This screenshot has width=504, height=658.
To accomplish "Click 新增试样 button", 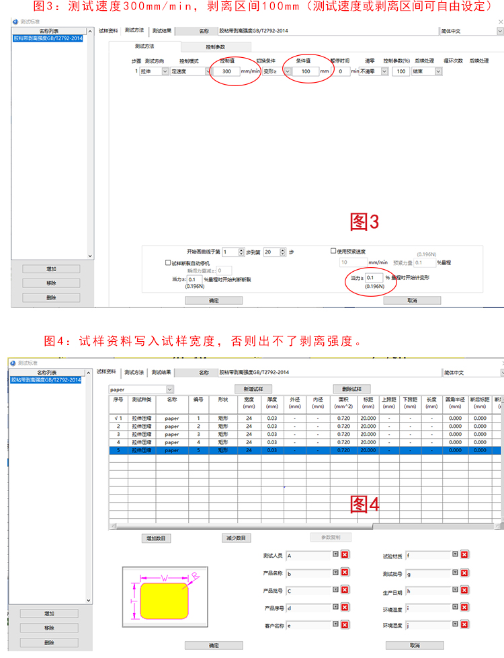I will coord(253,389).
